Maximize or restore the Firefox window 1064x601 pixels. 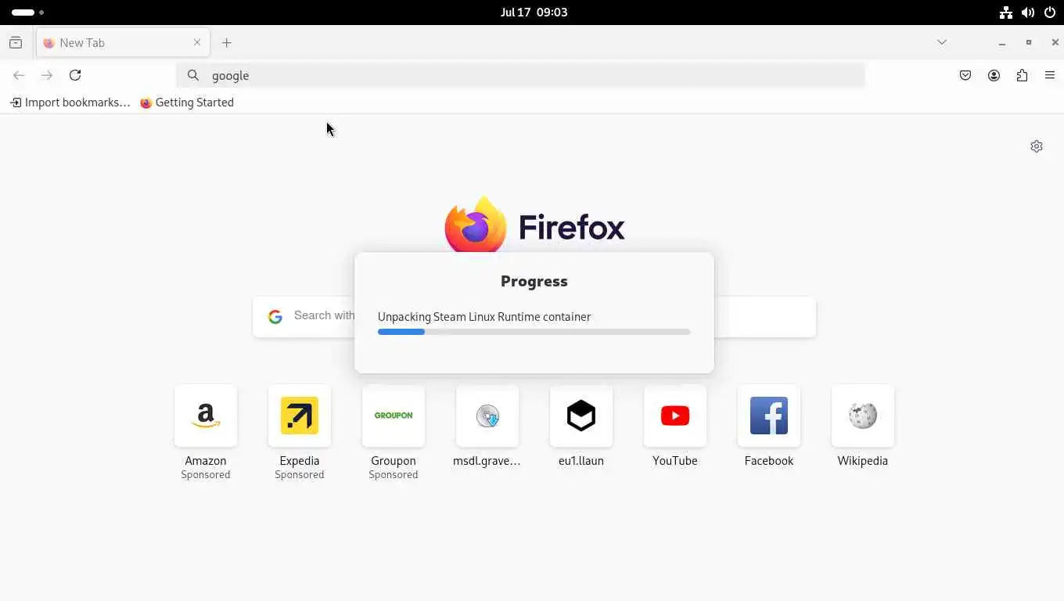click(1029, 42)
